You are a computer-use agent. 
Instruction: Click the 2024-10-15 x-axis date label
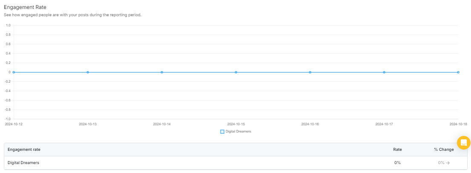tap(236, 124)
